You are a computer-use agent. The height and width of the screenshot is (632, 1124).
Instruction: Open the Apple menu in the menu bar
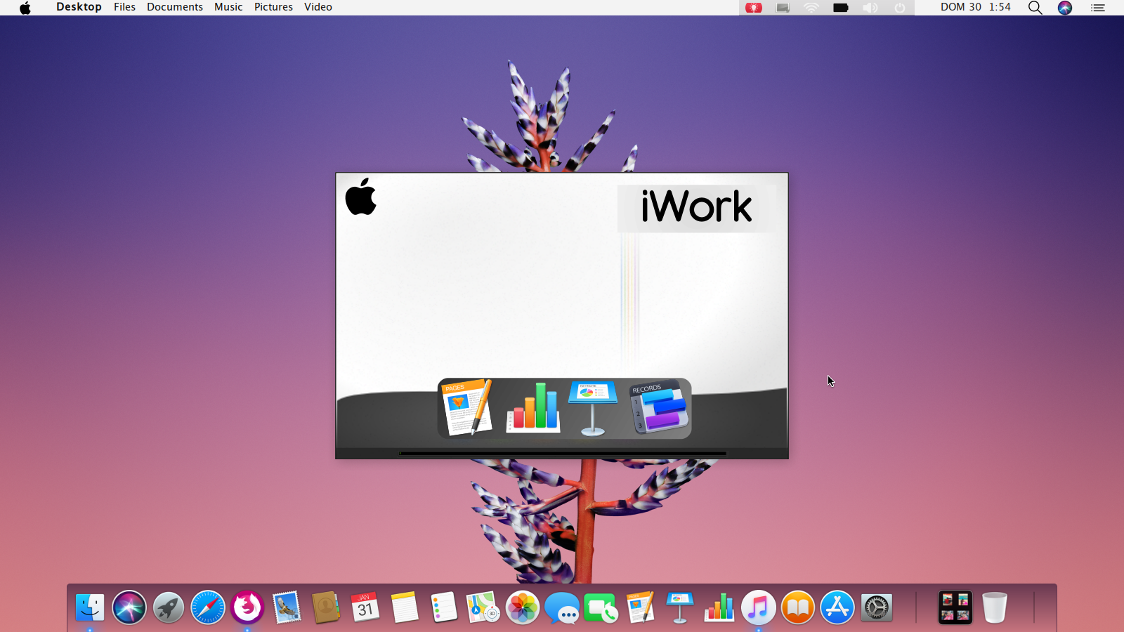(x=25, y=8)
